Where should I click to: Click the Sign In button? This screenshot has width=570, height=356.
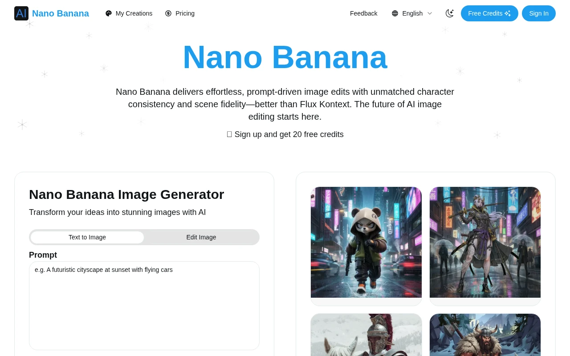click(x=539, y=13)
